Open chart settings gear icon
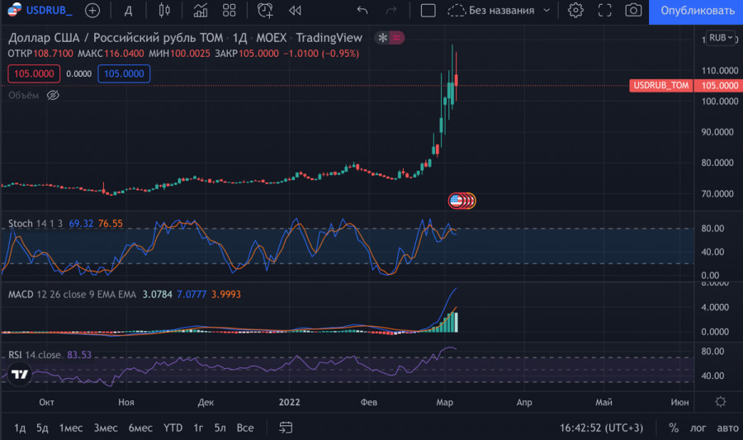743x440 pixels. [x=575, y=11]
